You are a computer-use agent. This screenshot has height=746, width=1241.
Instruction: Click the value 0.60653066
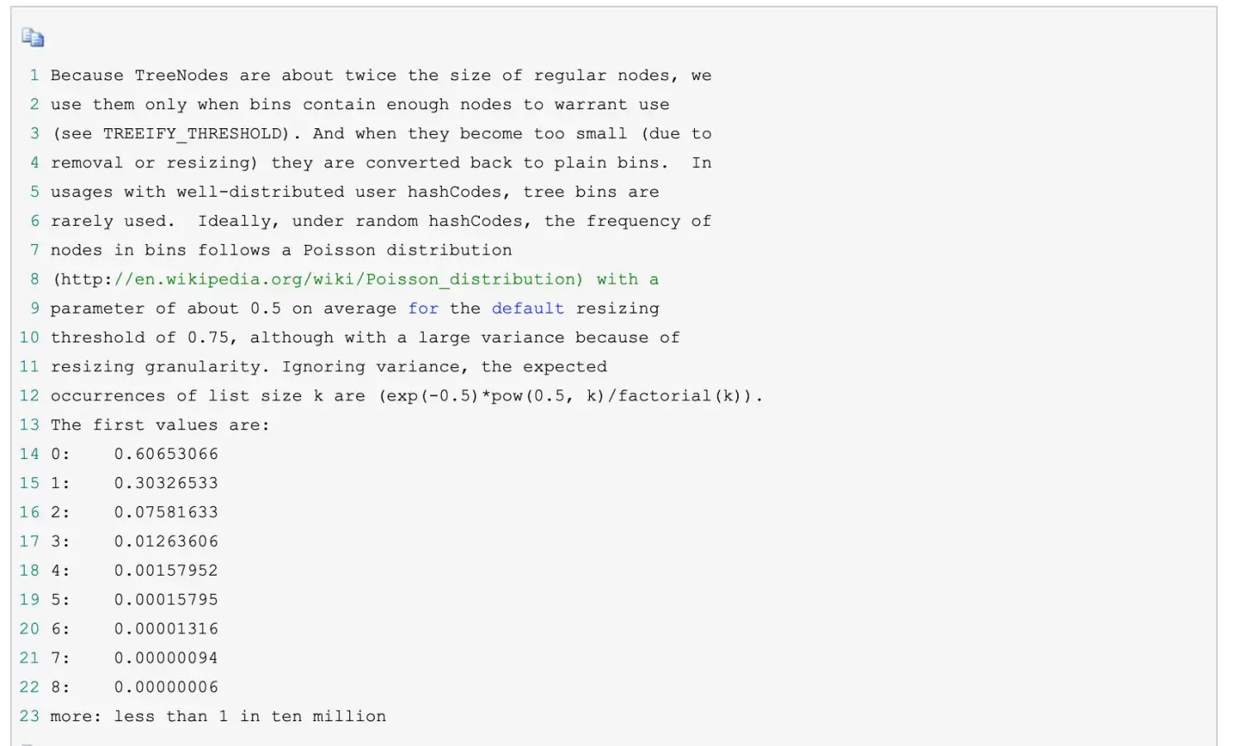click(166, 454)
